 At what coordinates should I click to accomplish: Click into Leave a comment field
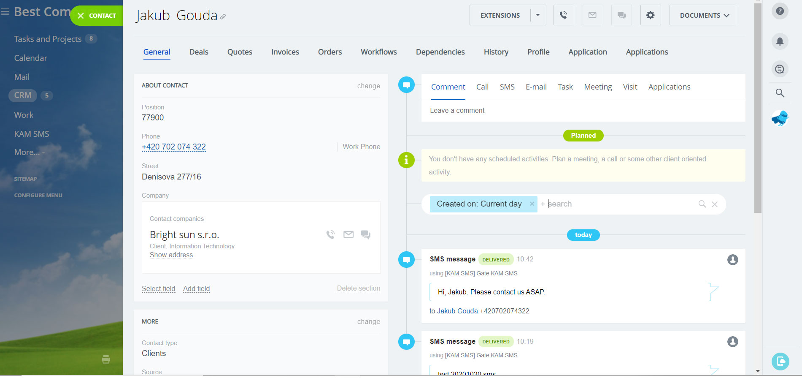tap(582, 111)
